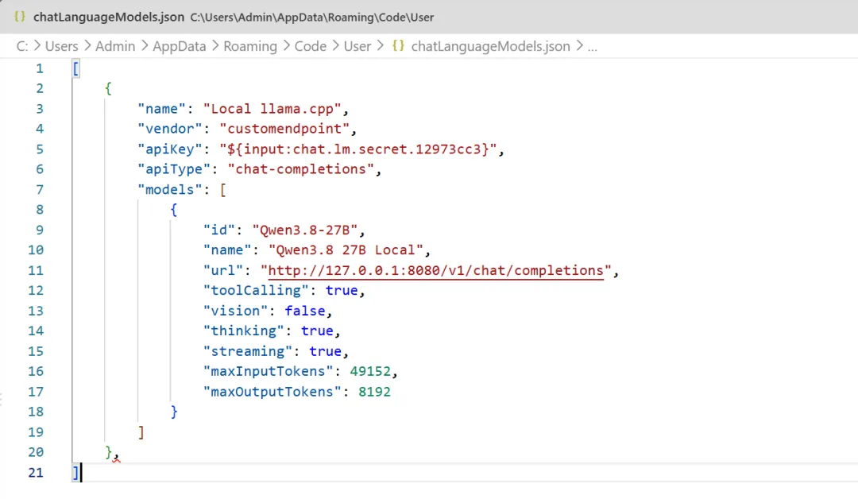858x499 pixels.
Task: Click the "Qwen3.8 27B Local" name value
Action: [346, 250]
